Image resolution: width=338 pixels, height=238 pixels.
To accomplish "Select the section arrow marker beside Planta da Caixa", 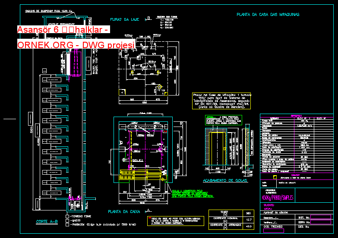I will 148,210.
